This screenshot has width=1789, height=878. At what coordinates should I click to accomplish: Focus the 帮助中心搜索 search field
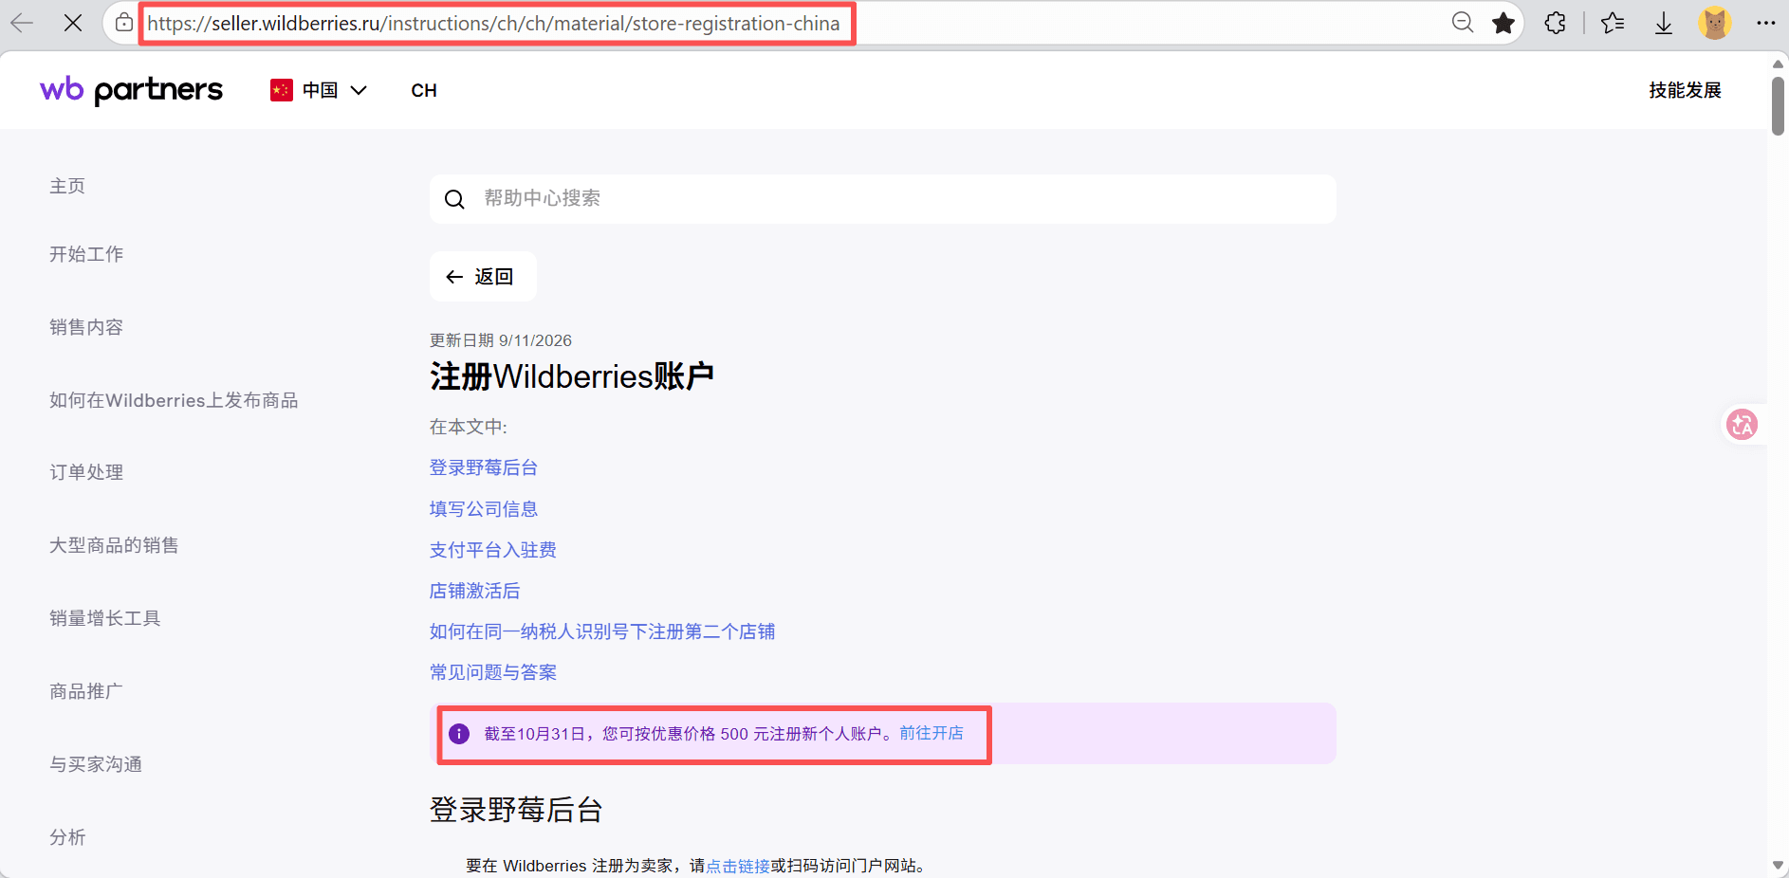[883, 199]
